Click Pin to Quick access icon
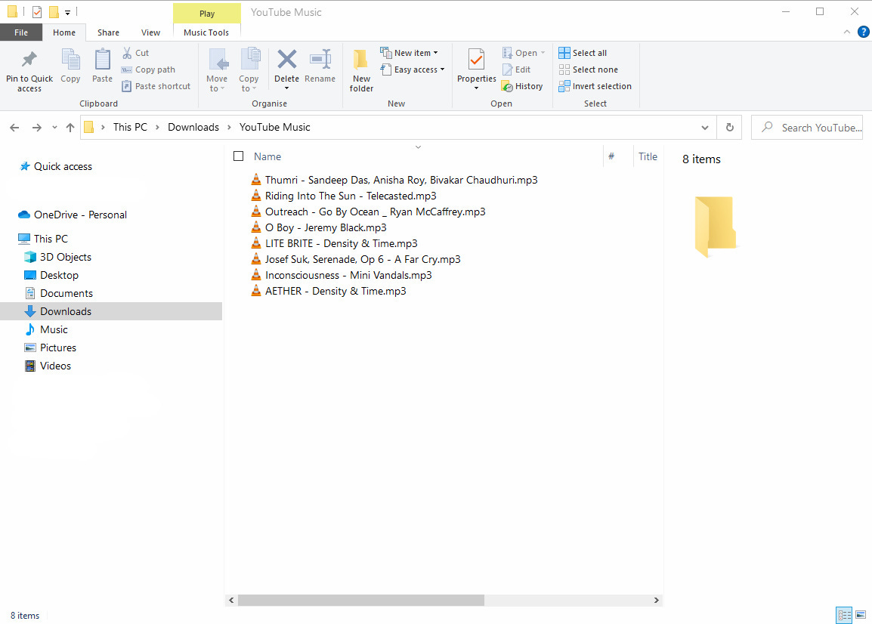The width and height of the screenshot is (872, 624). (x=29, y=59)
